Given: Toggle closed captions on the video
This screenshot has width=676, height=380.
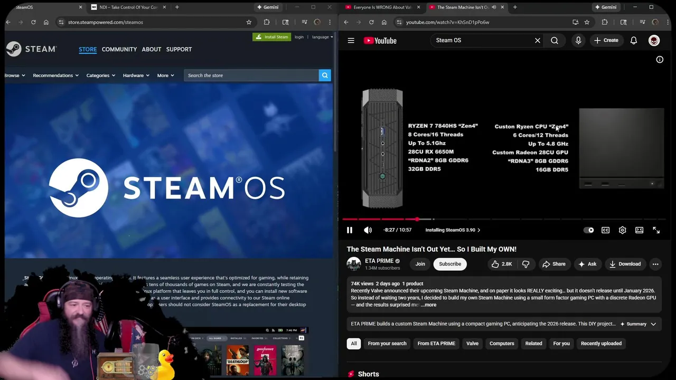Looking at the screenshot, I should point(605,230).
